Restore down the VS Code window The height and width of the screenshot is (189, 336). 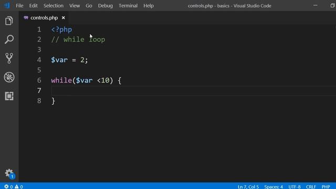[x=332, y=6]
